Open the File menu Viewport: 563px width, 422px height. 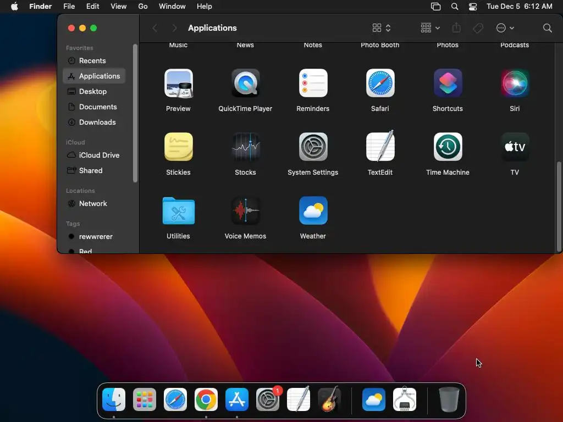click(x=69, y=7)
